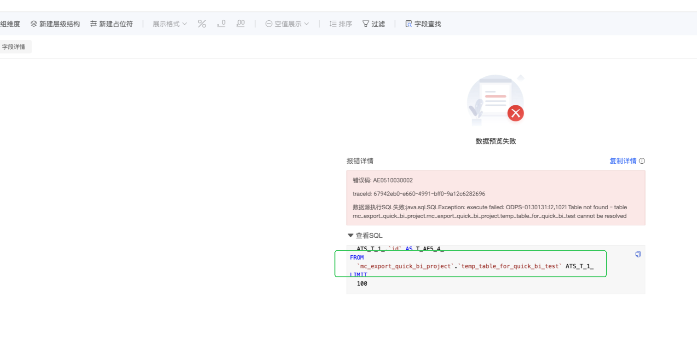Expand the 展示格式 dropdown

[170, 24]
